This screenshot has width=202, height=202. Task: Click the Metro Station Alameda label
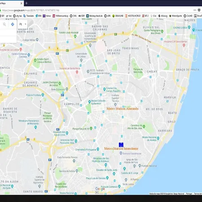[x=123, y=109]
